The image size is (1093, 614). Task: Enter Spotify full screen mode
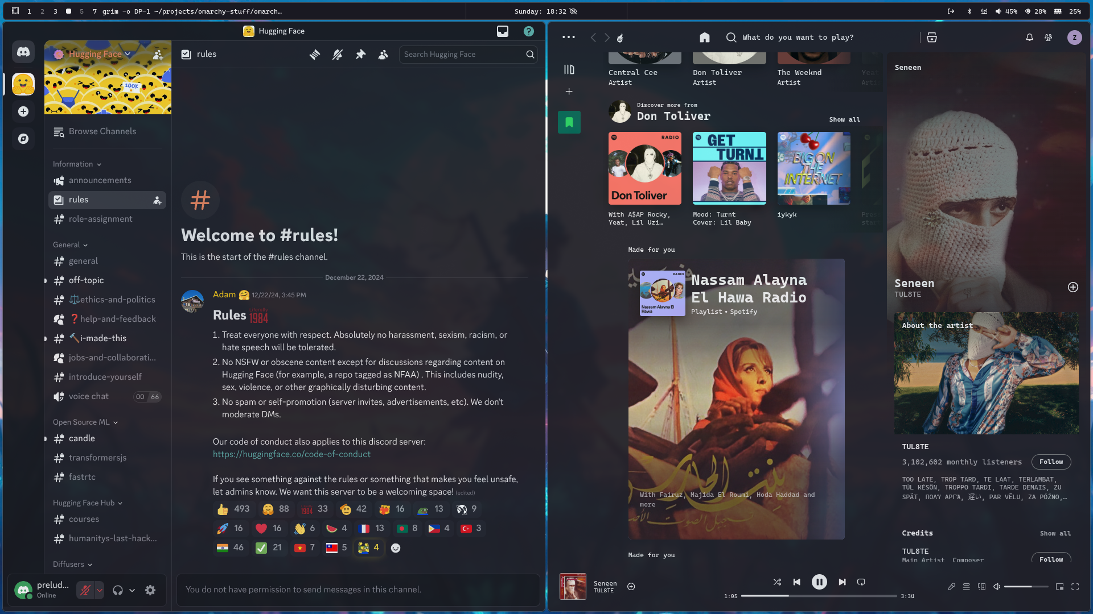(x=1075, y=587)
